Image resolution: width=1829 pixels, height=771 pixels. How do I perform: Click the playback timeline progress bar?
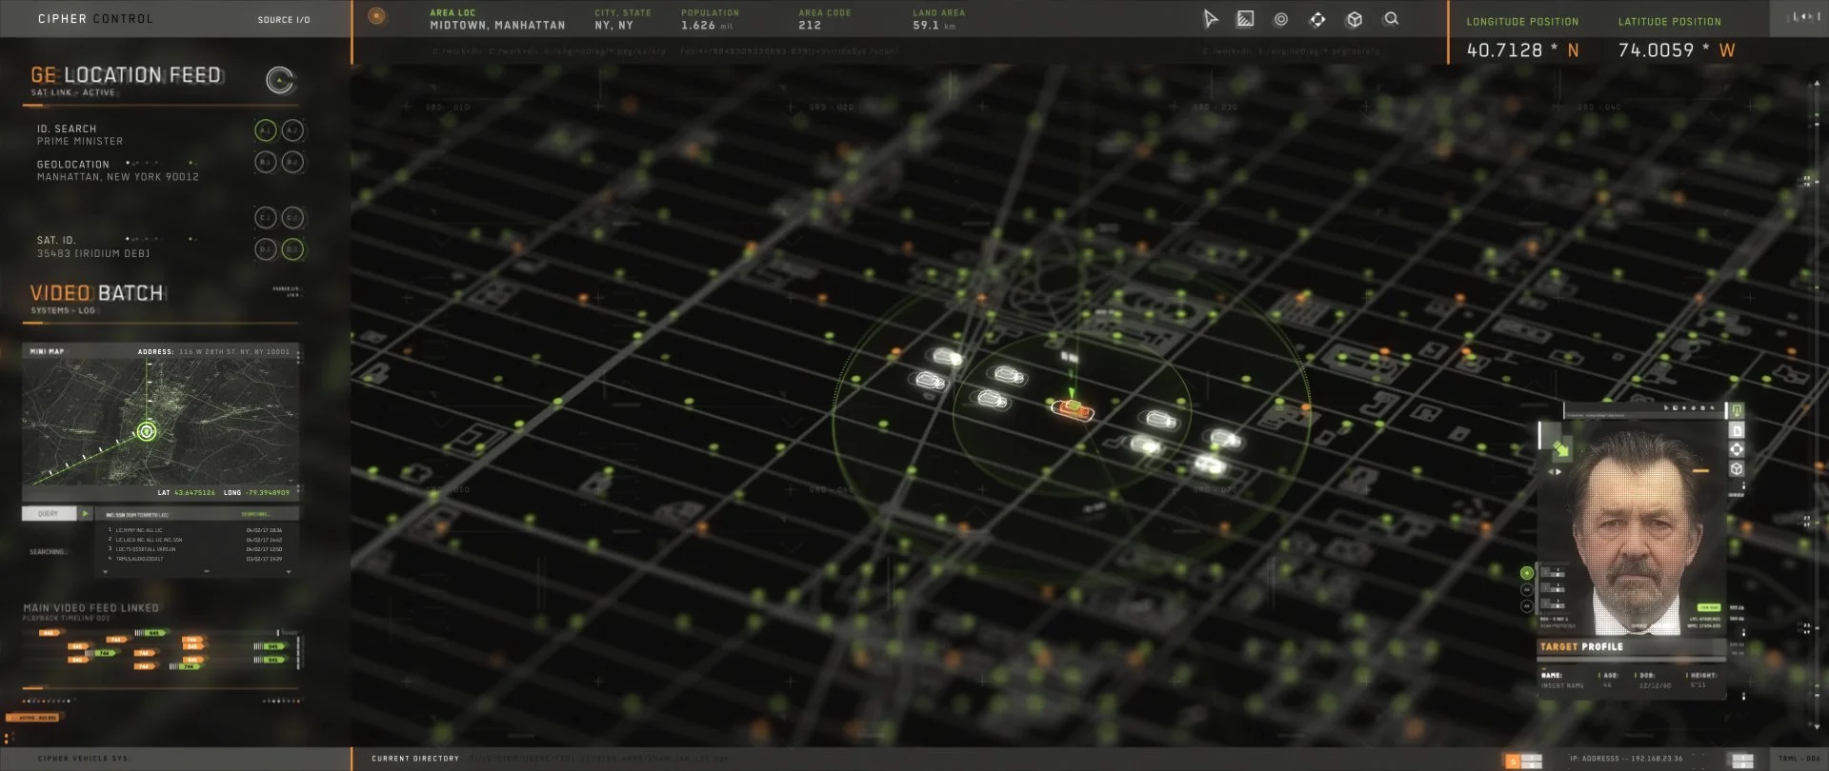pos(160,688)
